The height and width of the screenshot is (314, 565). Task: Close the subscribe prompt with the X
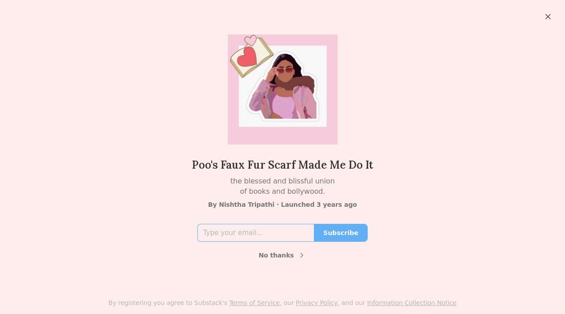[548, 17]
